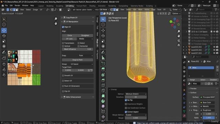
Task: Select the Scale tool in UV editor
Action: (x=4, y=41)
